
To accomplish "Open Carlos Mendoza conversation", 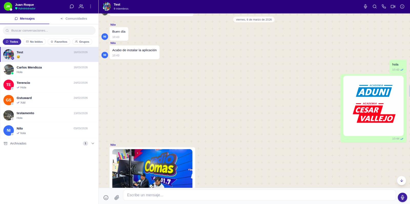I will [49, 69].
